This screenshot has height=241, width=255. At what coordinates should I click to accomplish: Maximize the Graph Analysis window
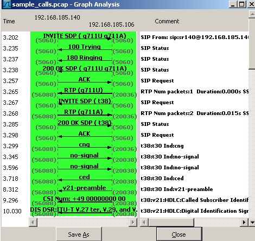[242, 4]
